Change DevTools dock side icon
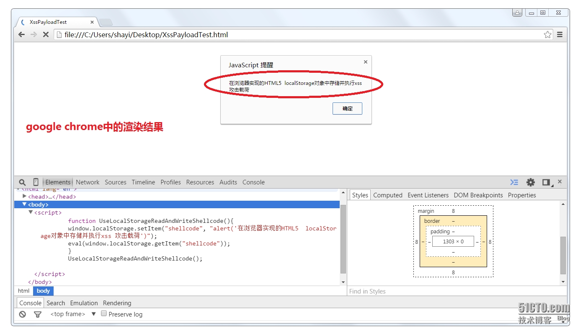Screen dimensions: 578x332 pos(546,182)
